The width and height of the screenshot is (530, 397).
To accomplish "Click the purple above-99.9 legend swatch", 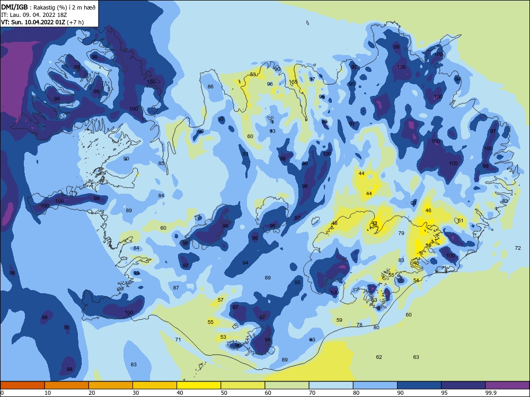I will (507, 385).
